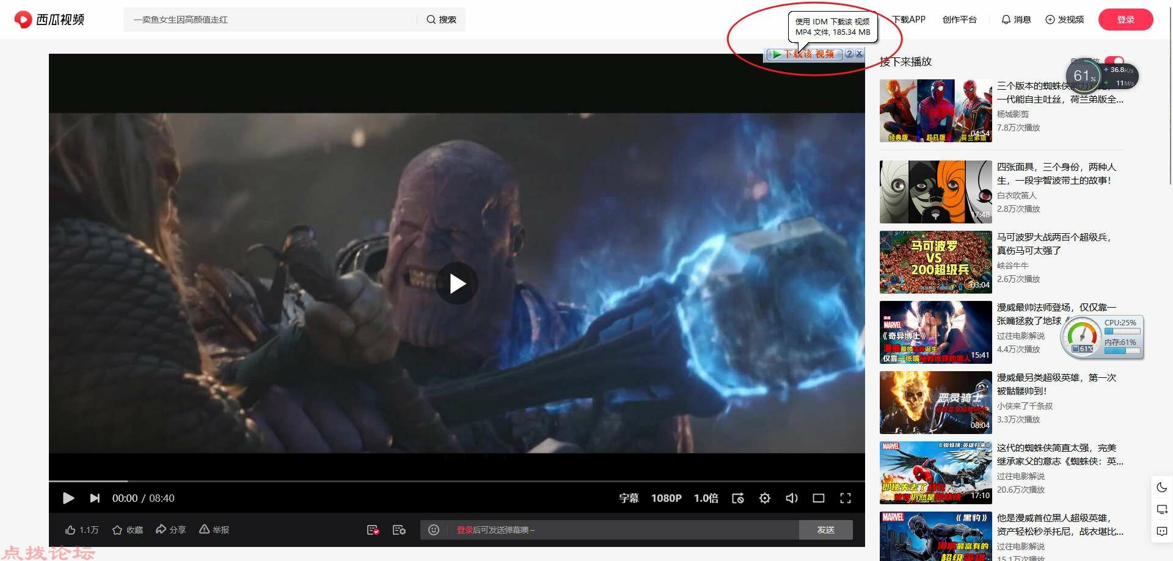Click the 搜索 search button
1173x561 pixels.
441,20
